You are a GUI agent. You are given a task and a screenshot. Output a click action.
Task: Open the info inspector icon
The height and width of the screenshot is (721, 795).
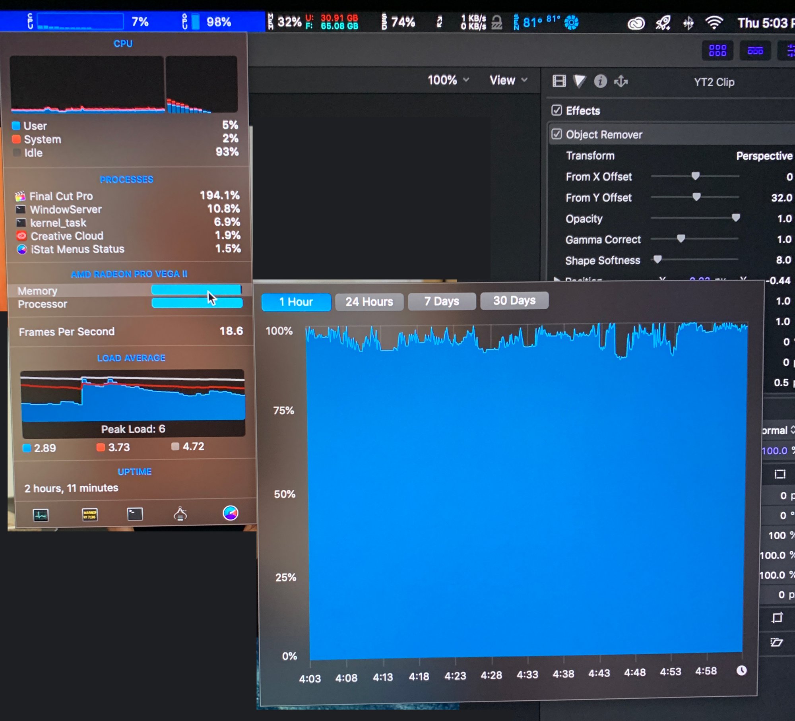(600, 81)
